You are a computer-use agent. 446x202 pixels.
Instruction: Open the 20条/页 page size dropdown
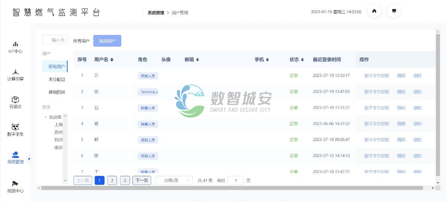click(x=174, y=180)
